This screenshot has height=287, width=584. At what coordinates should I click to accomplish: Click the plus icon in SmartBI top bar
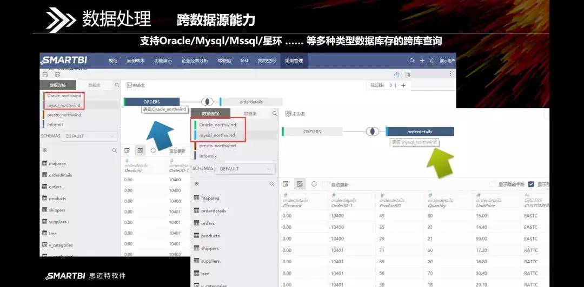(x=422, y=60)
